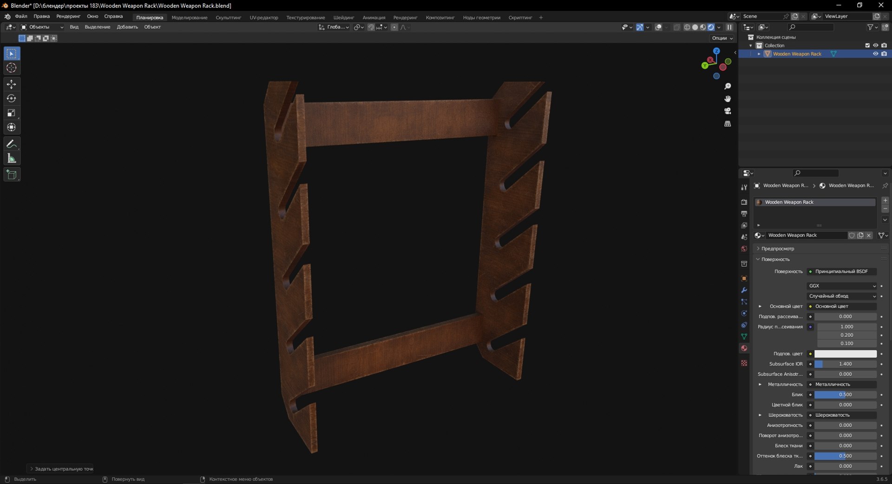The width and height of the screenshot is (892, 484).
Task: Toggle the camera view icon
Action: click(728, 111)
